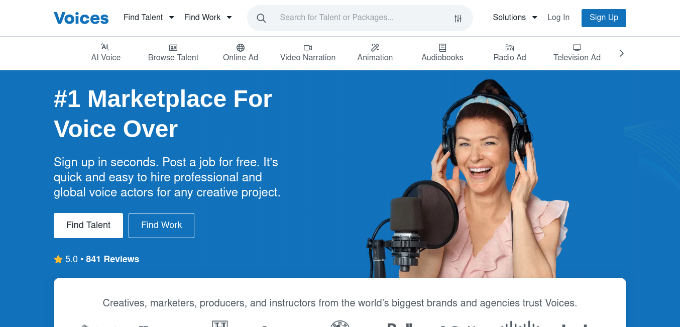
Task: Click the 5.0 rating value
Action: point(71,259)
